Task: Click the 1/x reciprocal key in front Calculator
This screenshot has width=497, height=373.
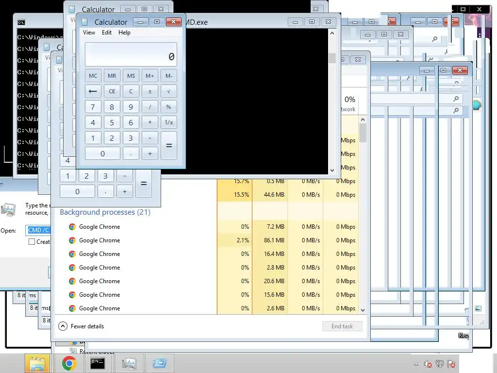Action: (169, 122)
